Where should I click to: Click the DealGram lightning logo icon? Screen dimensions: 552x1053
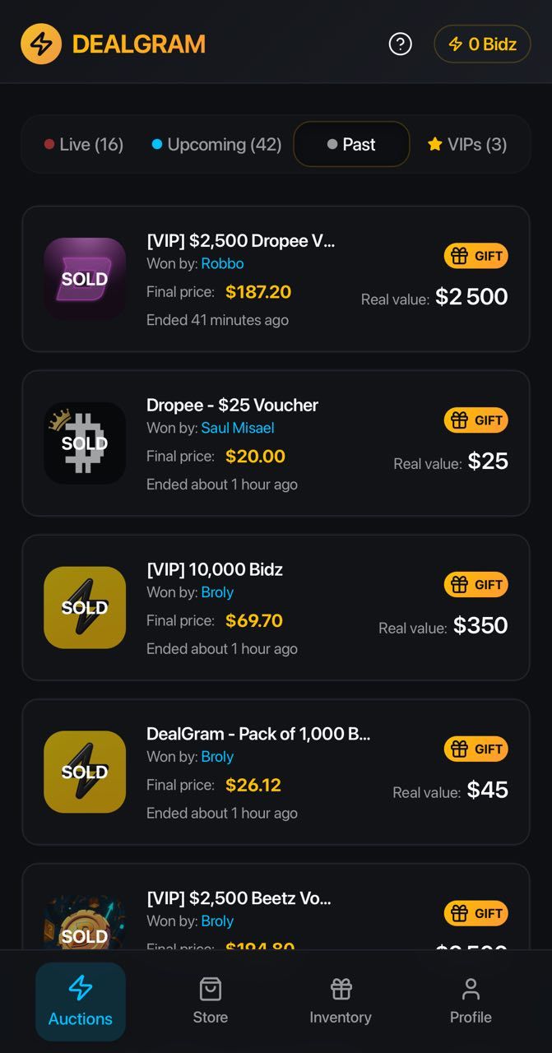click(41, 44)
